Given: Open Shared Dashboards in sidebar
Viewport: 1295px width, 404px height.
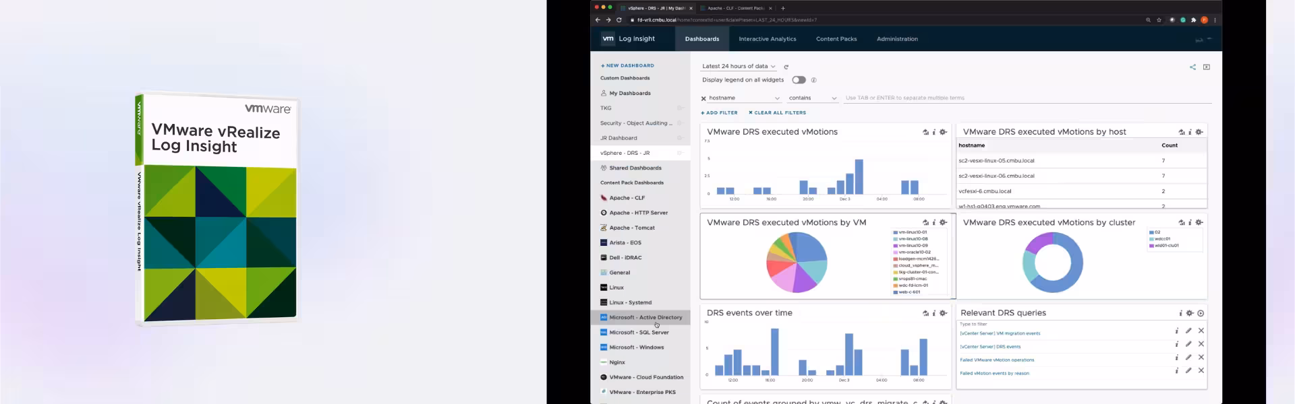Looking at the screenshot, I should pyautogui.click(x=635, y=168).
